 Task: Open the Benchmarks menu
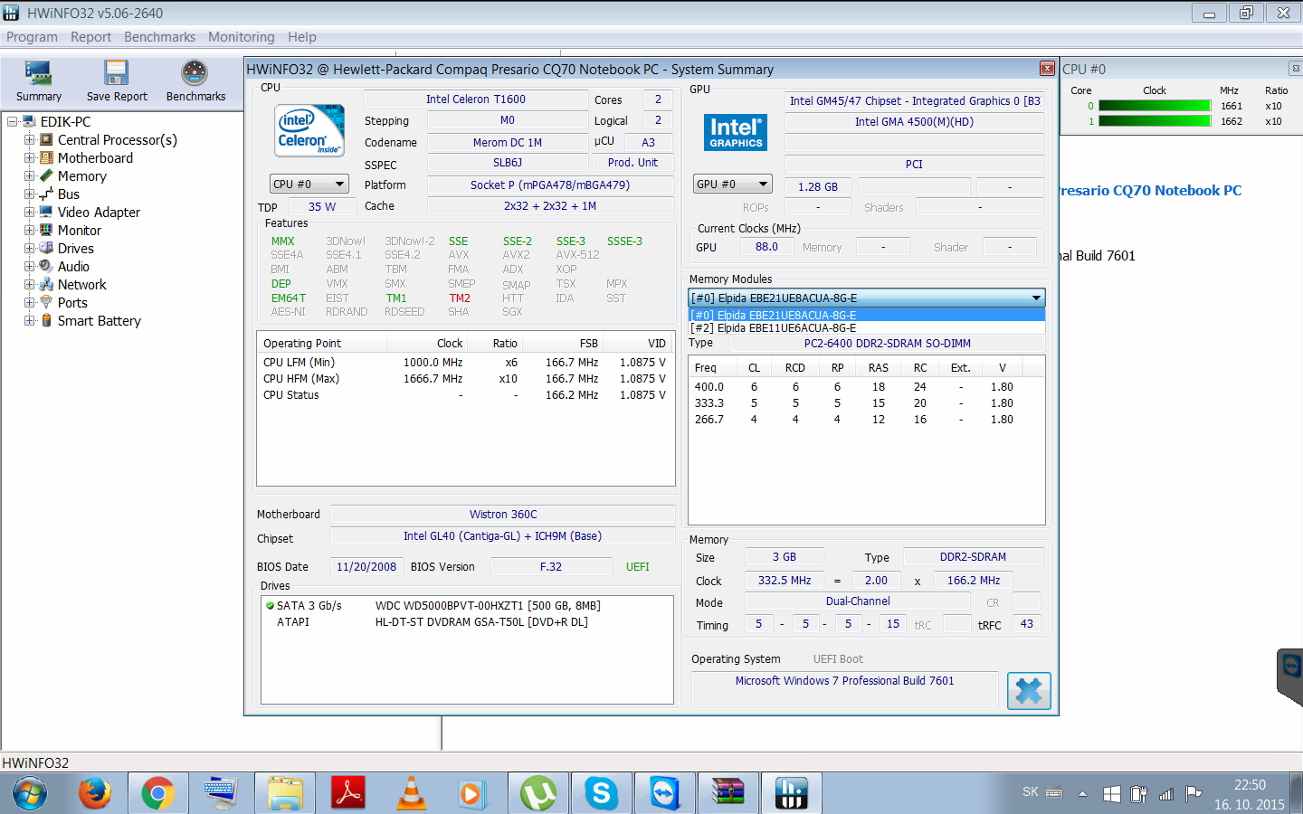click(159, 37)
